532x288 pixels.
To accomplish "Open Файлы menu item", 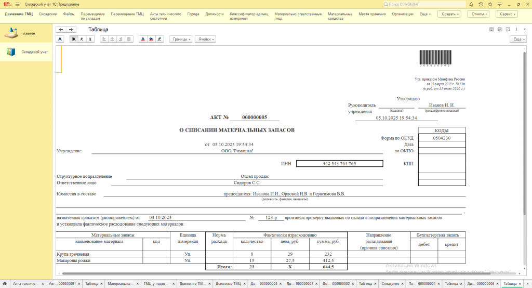I will point(69,14).
